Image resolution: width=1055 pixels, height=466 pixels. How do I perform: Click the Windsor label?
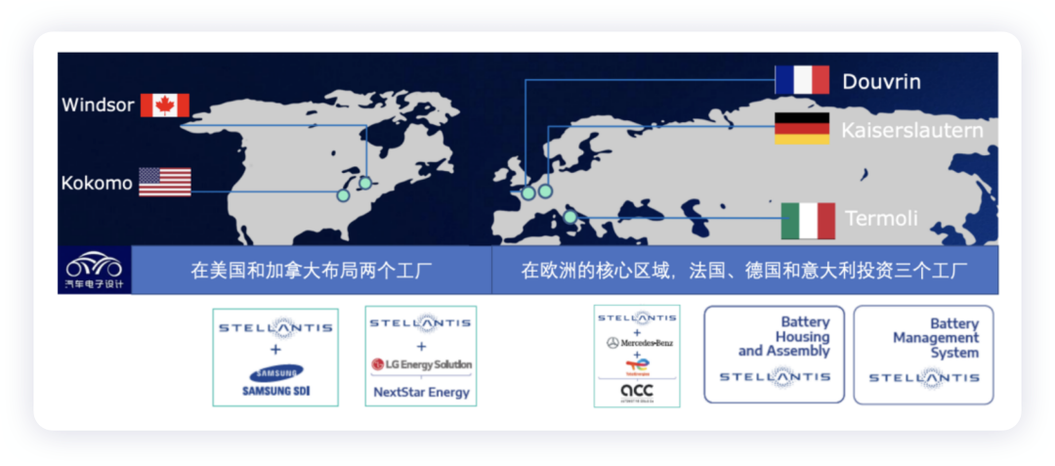click(99, 106)
